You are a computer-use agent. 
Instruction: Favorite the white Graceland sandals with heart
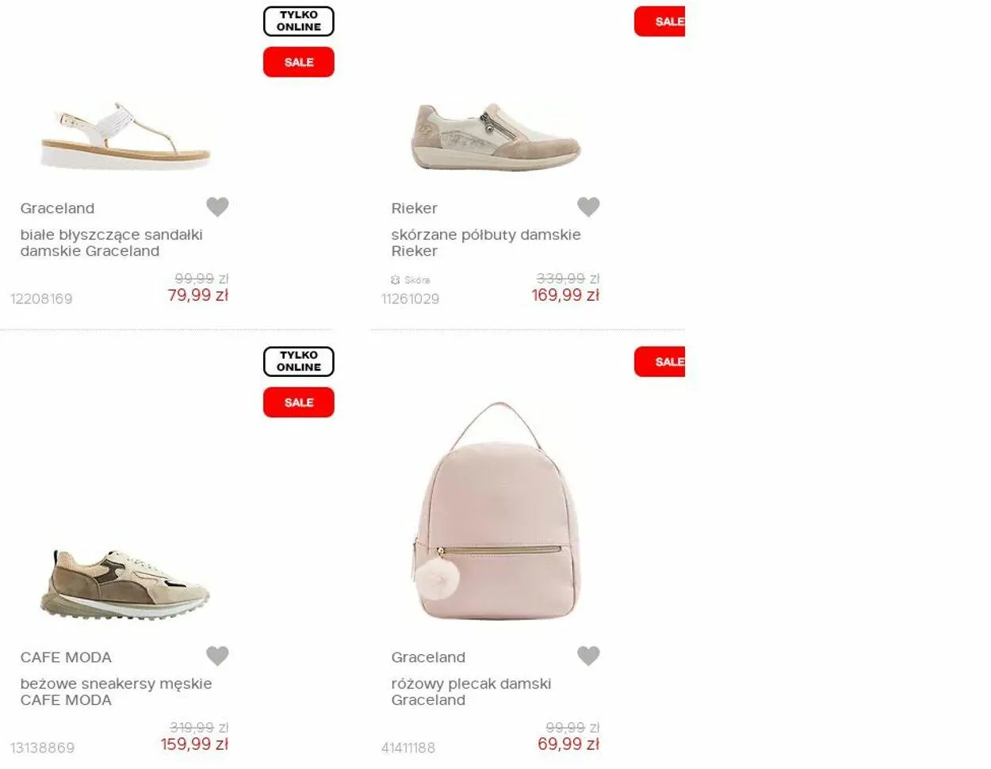tap(217, 207)
